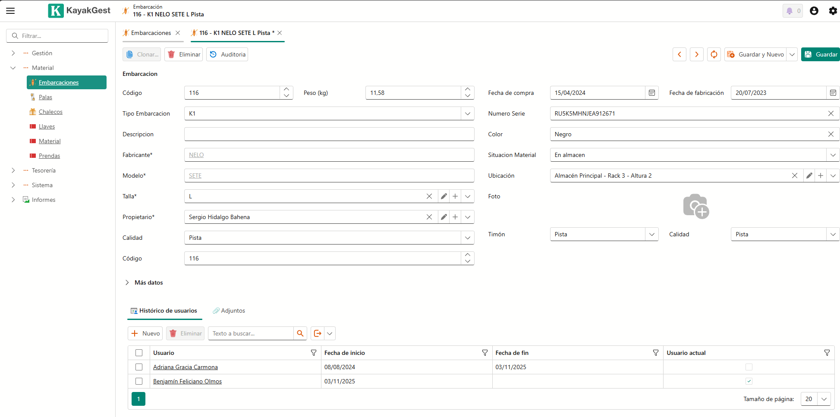Open Fecha de compra calendar picker

tap(651, 93)
